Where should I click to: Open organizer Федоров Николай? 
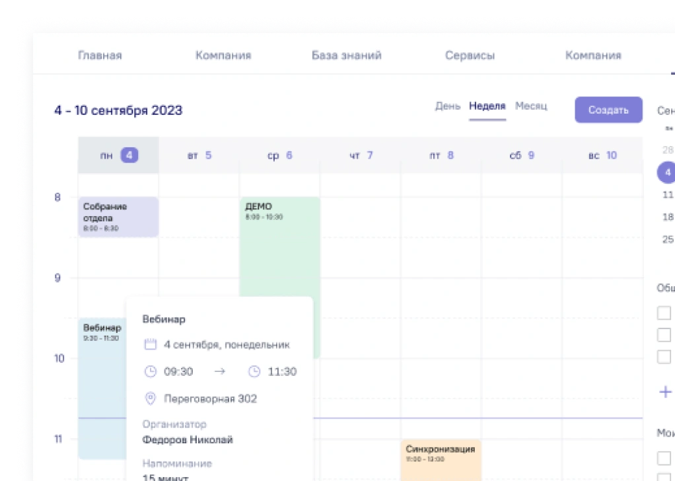pos(188,439)
